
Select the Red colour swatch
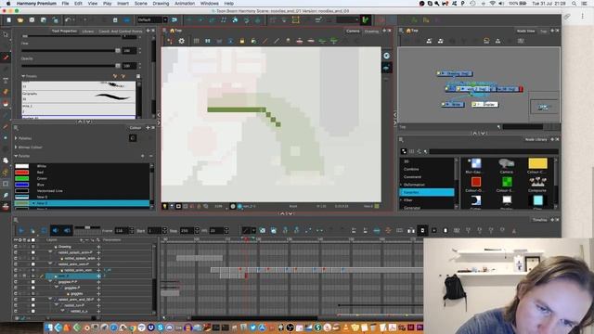22,173
